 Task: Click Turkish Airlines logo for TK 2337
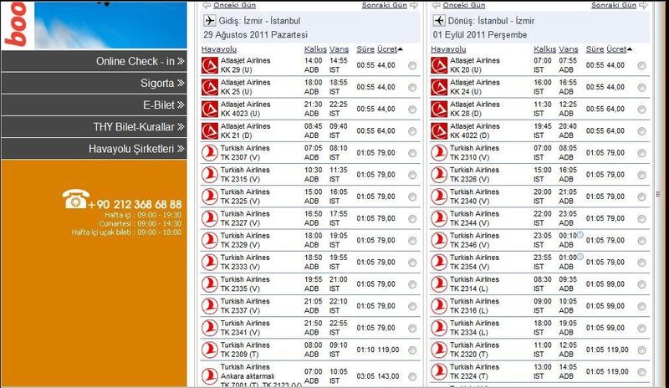210,306
